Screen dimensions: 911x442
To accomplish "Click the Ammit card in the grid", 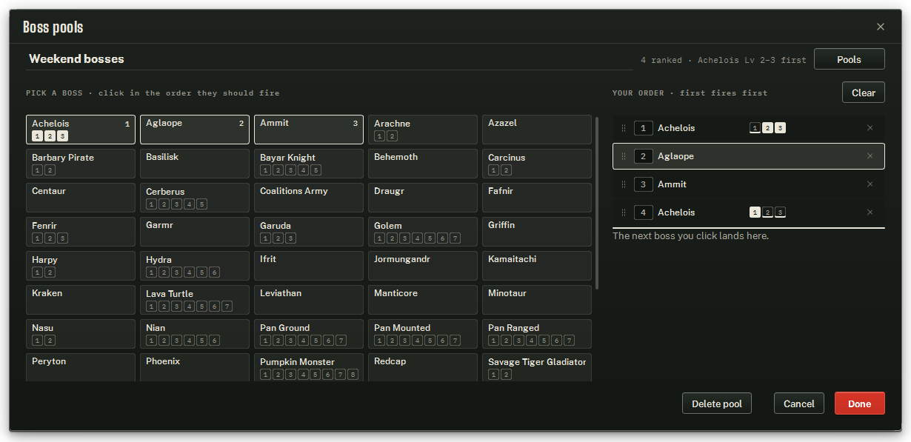I will (309, 130).
